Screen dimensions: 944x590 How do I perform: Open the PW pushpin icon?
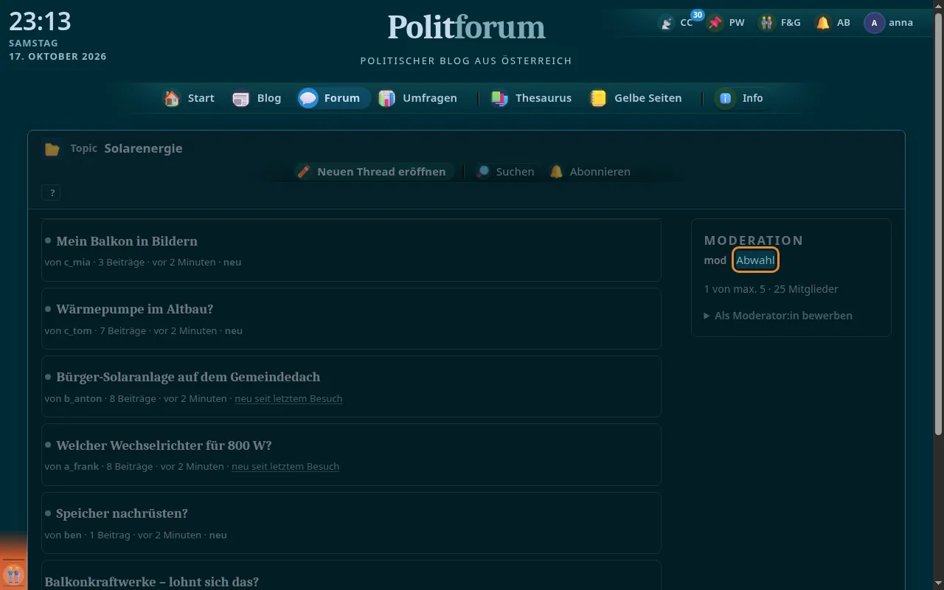(715, 23)
